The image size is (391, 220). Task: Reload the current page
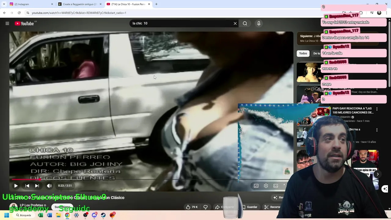[19, 13]
